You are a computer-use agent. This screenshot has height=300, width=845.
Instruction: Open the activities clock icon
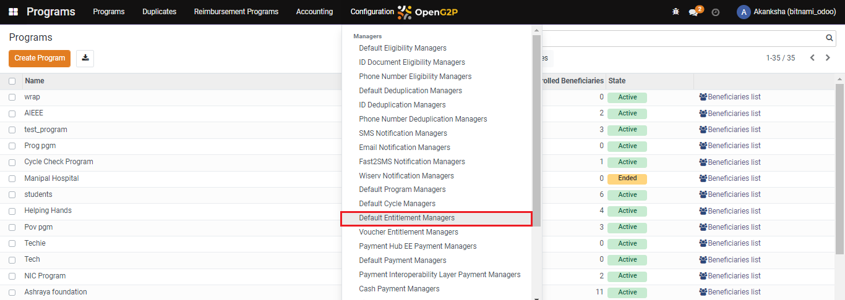tap(716, 12)
